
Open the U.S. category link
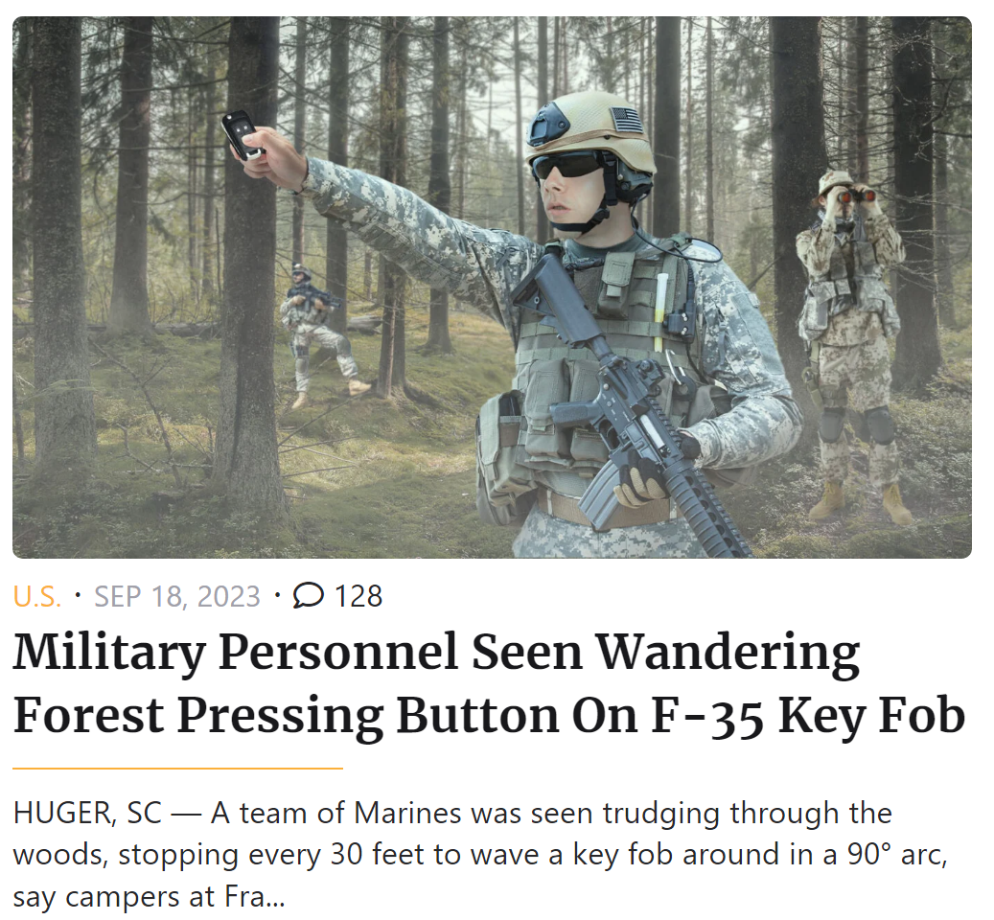point(37,596)
